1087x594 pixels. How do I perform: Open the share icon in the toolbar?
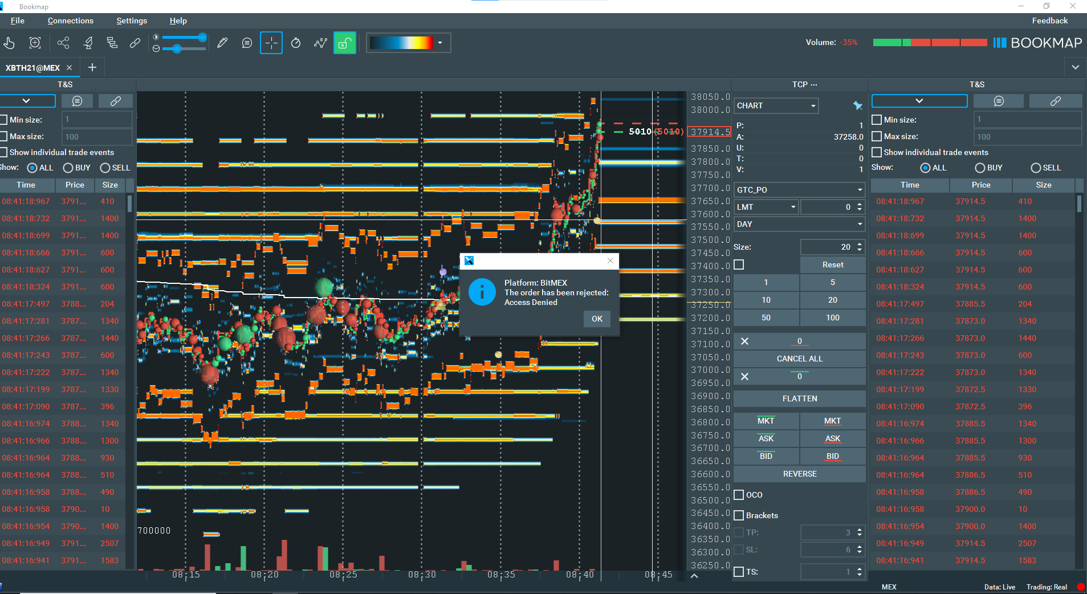coord(63,43)
